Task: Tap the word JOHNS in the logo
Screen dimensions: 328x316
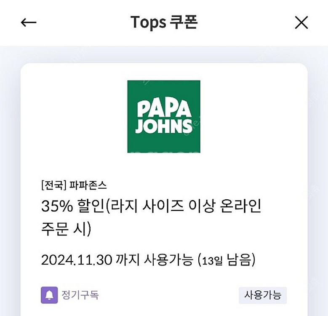Action: pos(164,126)
